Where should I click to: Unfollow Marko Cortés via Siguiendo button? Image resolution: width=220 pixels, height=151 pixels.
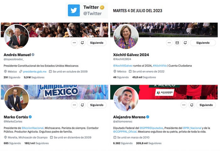pyautogui.click(x=97, y=105)
